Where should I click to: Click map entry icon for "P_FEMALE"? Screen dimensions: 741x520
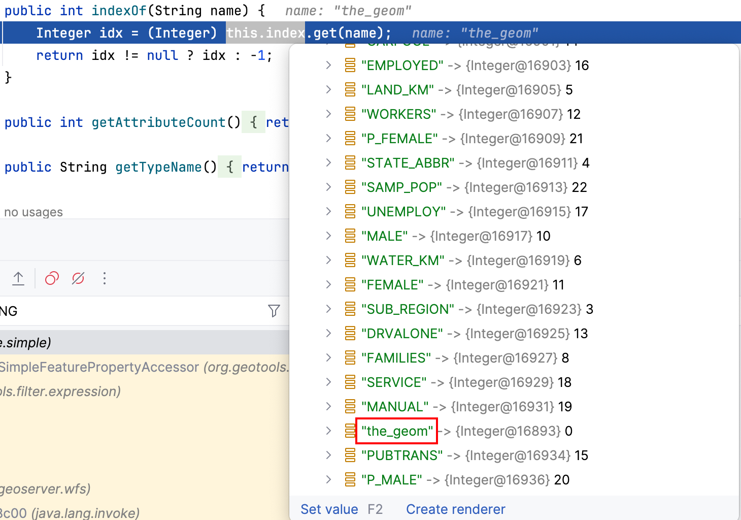350,139
